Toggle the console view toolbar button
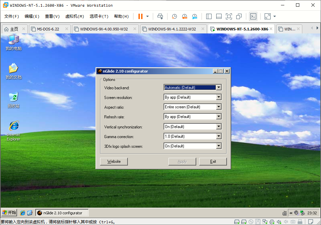Viewport: 321px width, 225px height. pyautogui.click(x=253, y=16)
